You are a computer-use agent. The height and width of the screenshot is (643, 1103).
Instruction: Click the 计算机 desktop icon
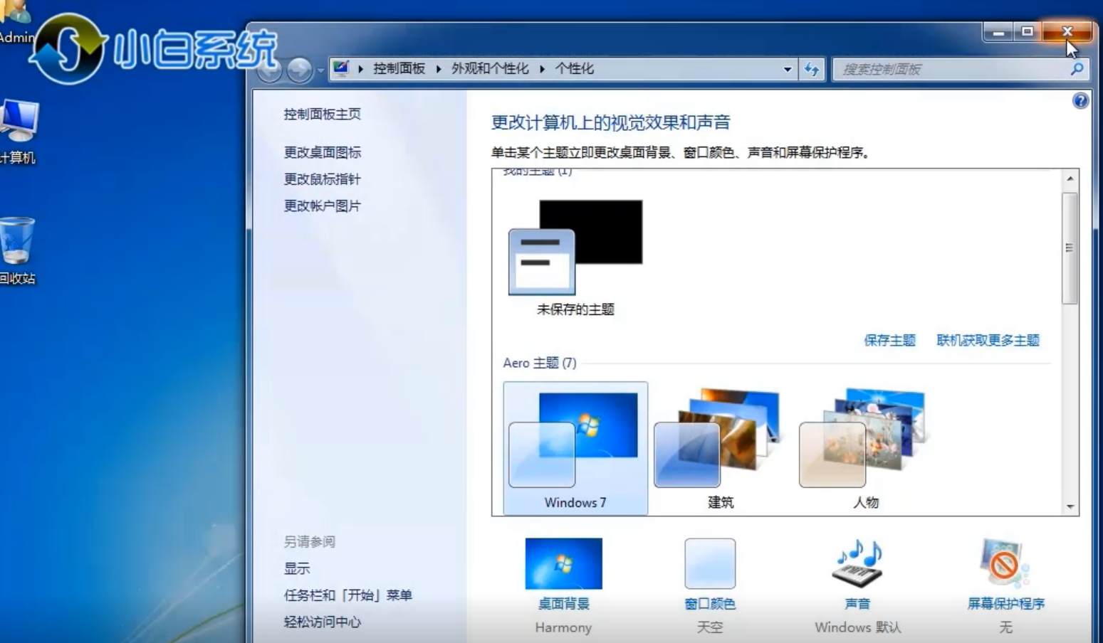click(19, 132)
